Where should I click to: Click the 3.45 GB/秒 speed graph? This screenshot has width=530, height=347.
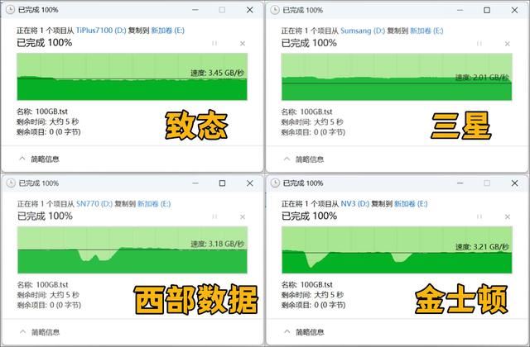(x=132, y=77)
